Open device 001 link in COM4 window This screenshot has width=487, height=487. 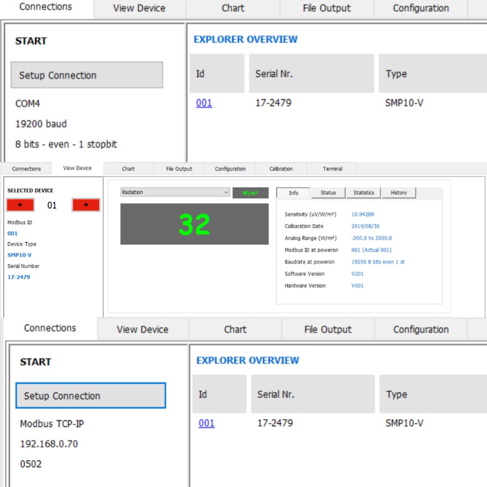coord(204,103)
